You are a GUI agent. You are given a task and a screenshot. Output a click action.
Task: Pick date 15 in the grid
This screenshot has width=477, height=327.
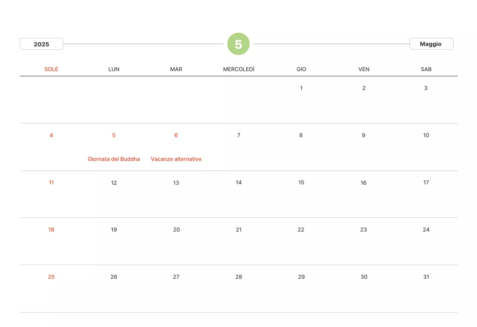tap(301, 182)
